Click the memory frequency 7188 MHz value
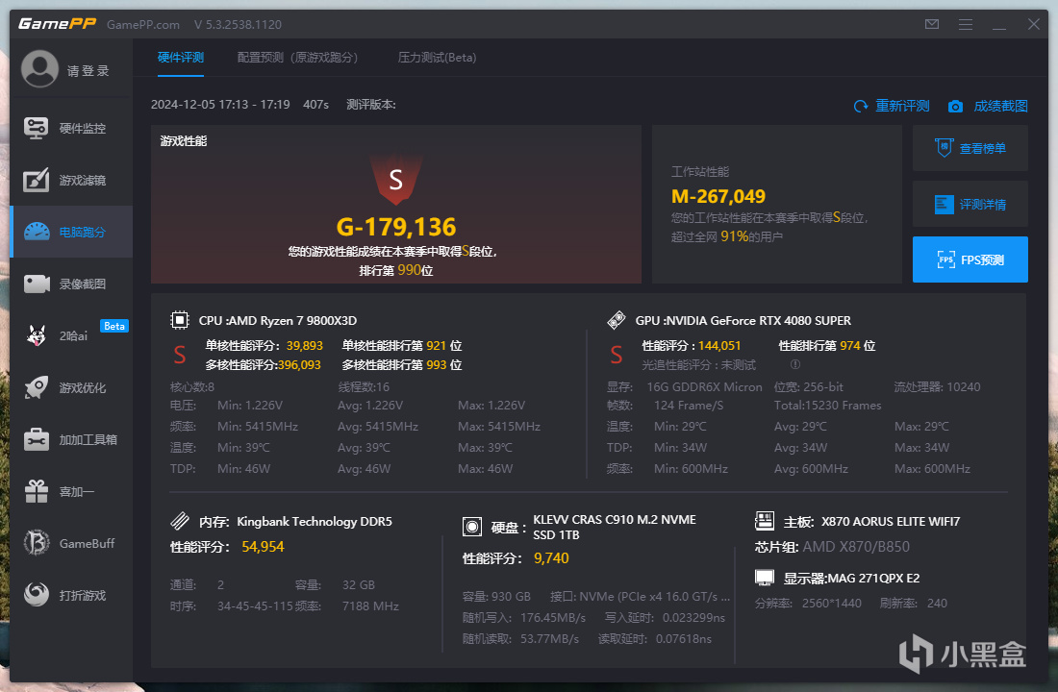The image size is (1058, 692). pyautogui.click(x=370, y=605)
